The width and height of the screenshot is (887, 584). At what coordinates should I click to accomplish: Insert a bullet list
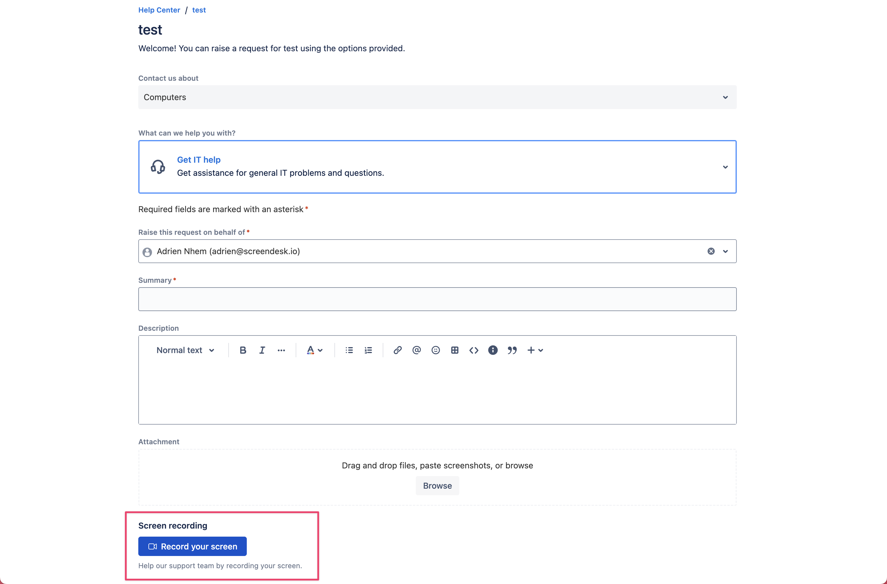349,350
